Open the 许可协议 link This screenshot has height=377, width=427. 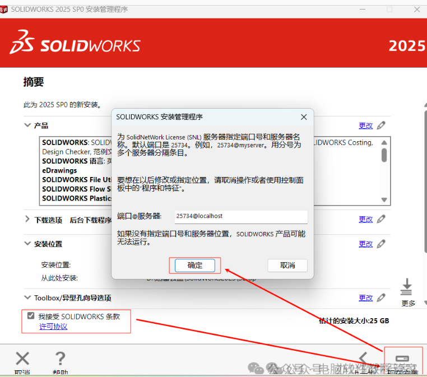53,327
